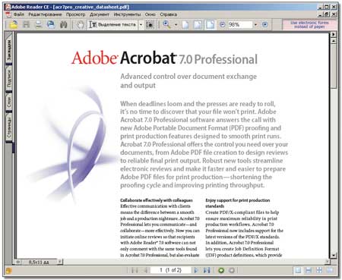Screen dimensions: 342x280
Task: Click the PDF document icon in the menu bar
Action: pos(8,14)
